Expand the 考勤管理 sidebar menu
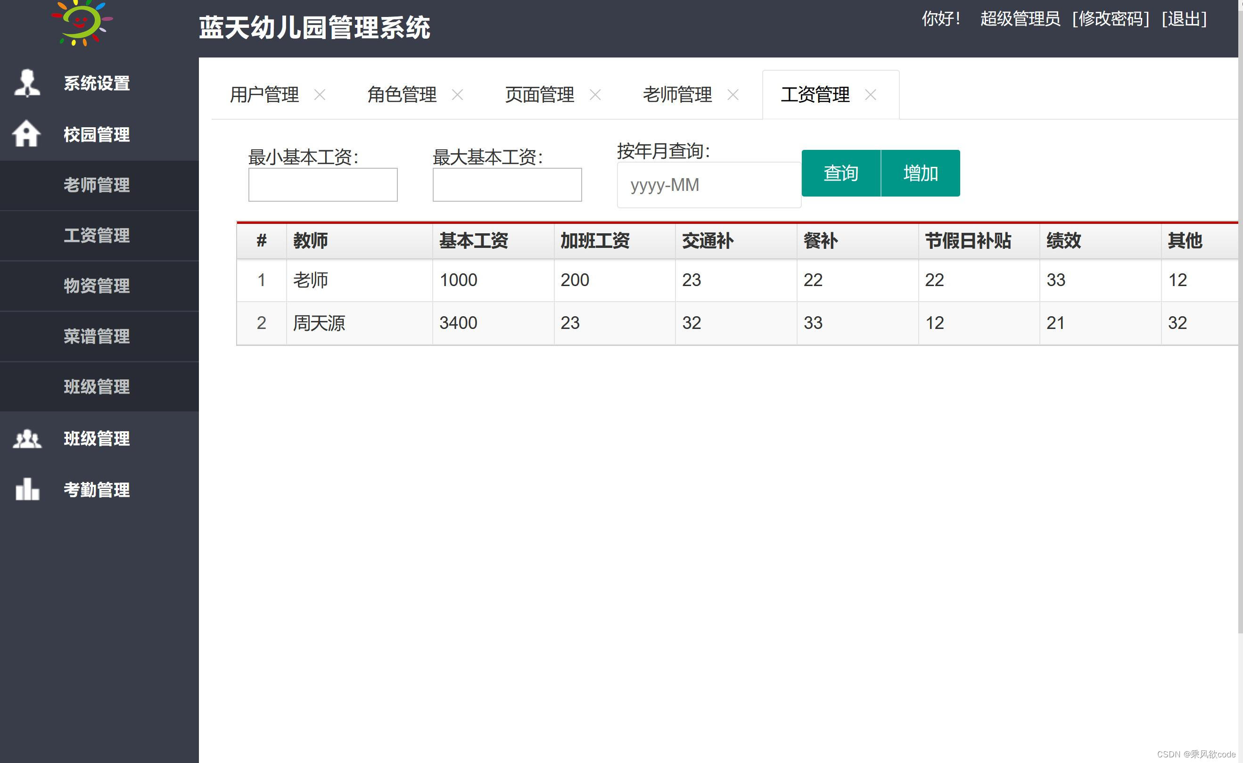 pyautogui.click(x=96, y=490)
